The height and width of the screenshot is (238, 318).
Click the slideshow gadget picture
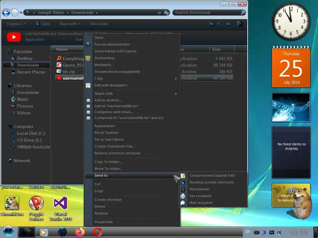[x=291, y=107]
